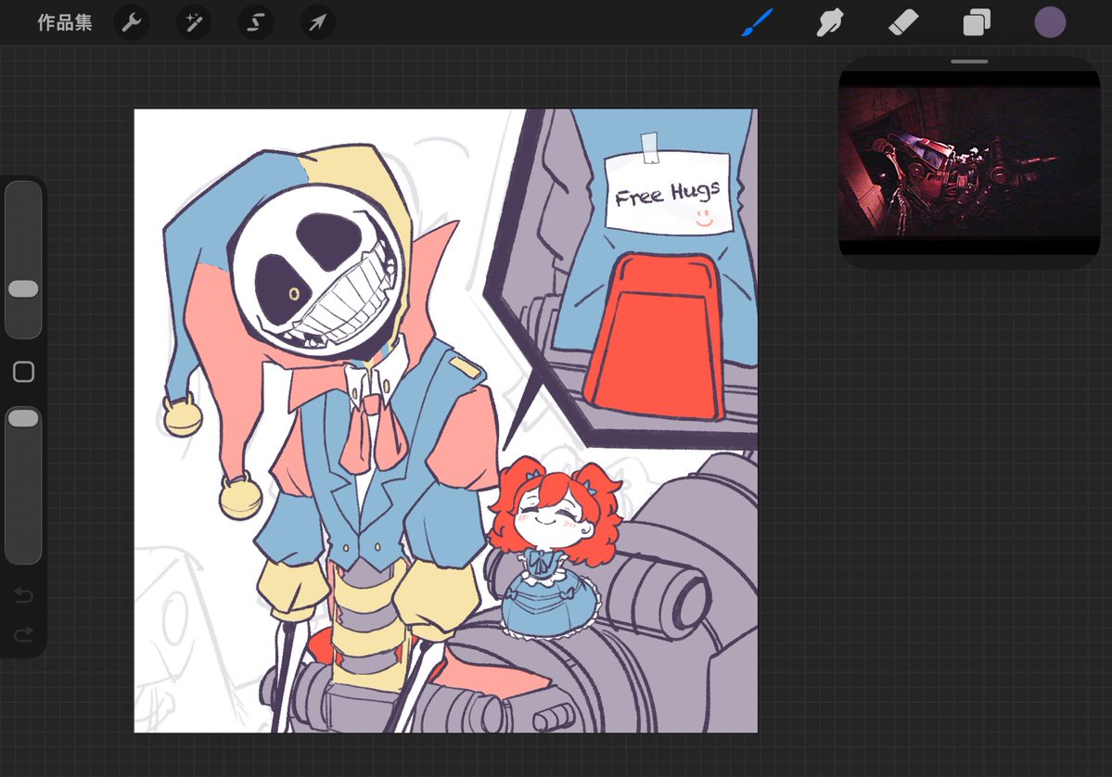The image size is (1112, 777).
Task: Open the 作品集 gallery
Action: 65,22
